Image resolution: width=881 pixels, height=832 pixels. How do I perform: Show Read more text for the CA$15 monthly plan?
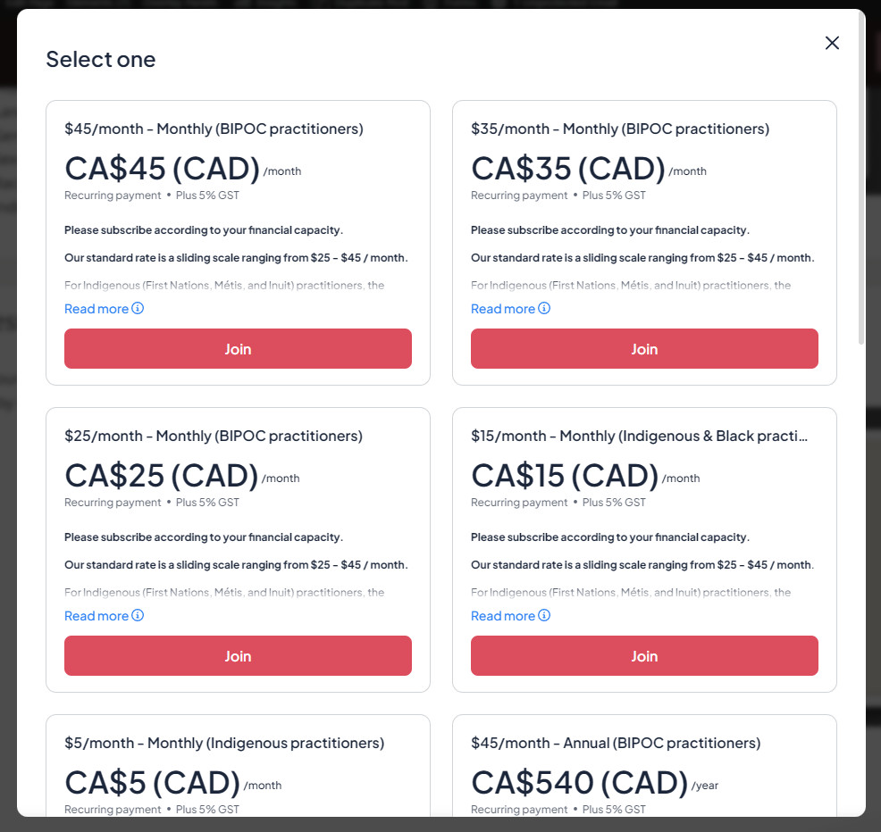tap(503, 616)
